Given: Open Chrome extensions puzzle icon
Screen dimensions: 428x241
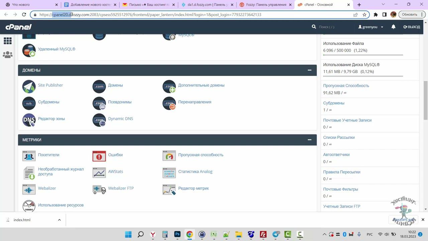Looking at the screenshot, I should [x=376, y=14].
